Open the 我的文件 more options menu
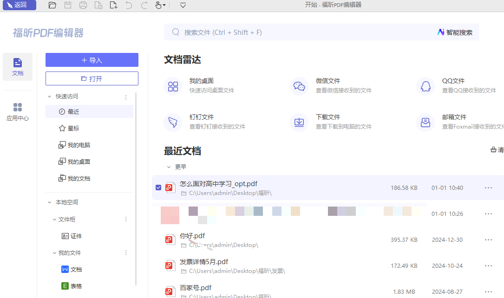The height and width of the screenshot is (298, 504). tap(126, 253)
